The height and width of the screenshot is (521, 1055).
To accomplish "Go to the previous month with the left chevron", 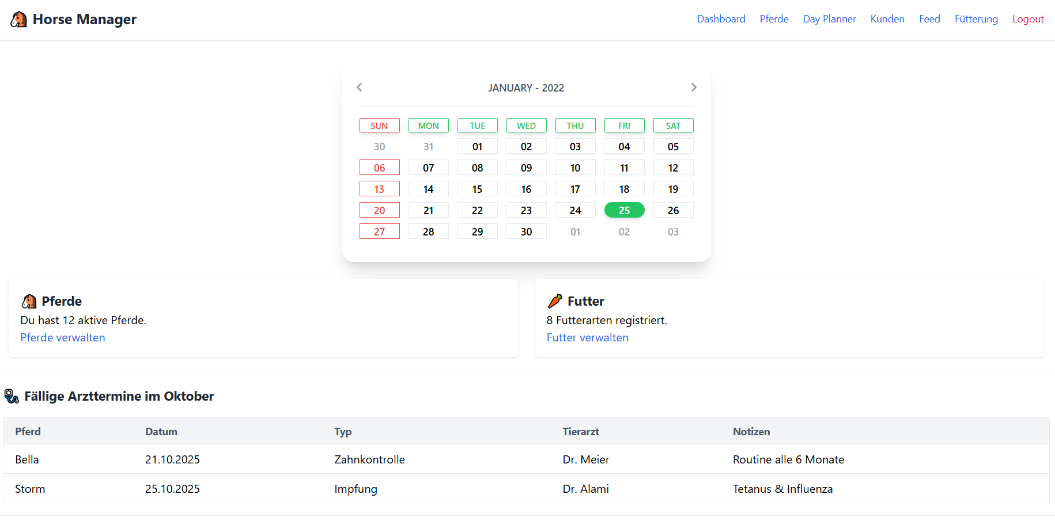I will (x=359, y=87).
